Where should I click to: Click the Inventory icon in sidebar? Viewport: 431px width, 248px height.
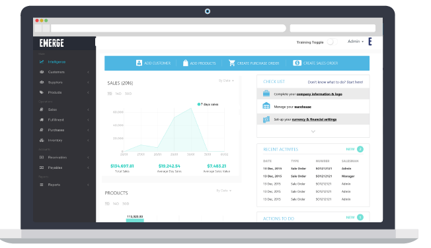(x=42, y=140)
